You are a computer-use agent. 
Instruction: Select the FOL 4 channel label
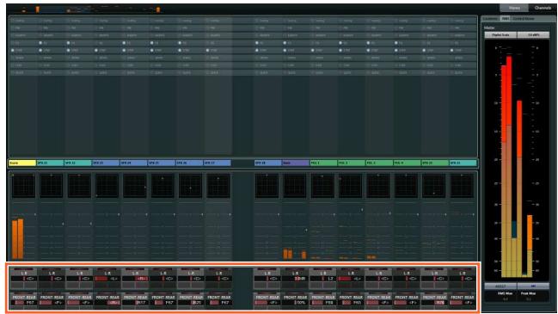pos(407,163)
